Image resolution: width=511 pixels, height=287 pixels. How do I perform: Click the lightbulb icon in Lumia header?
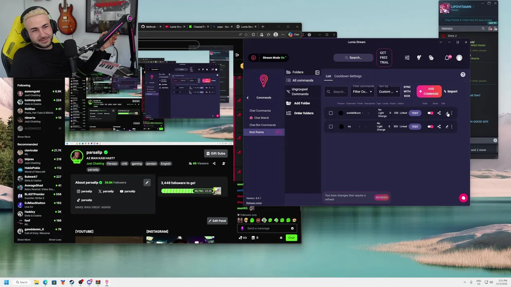(x=419, y=58)
